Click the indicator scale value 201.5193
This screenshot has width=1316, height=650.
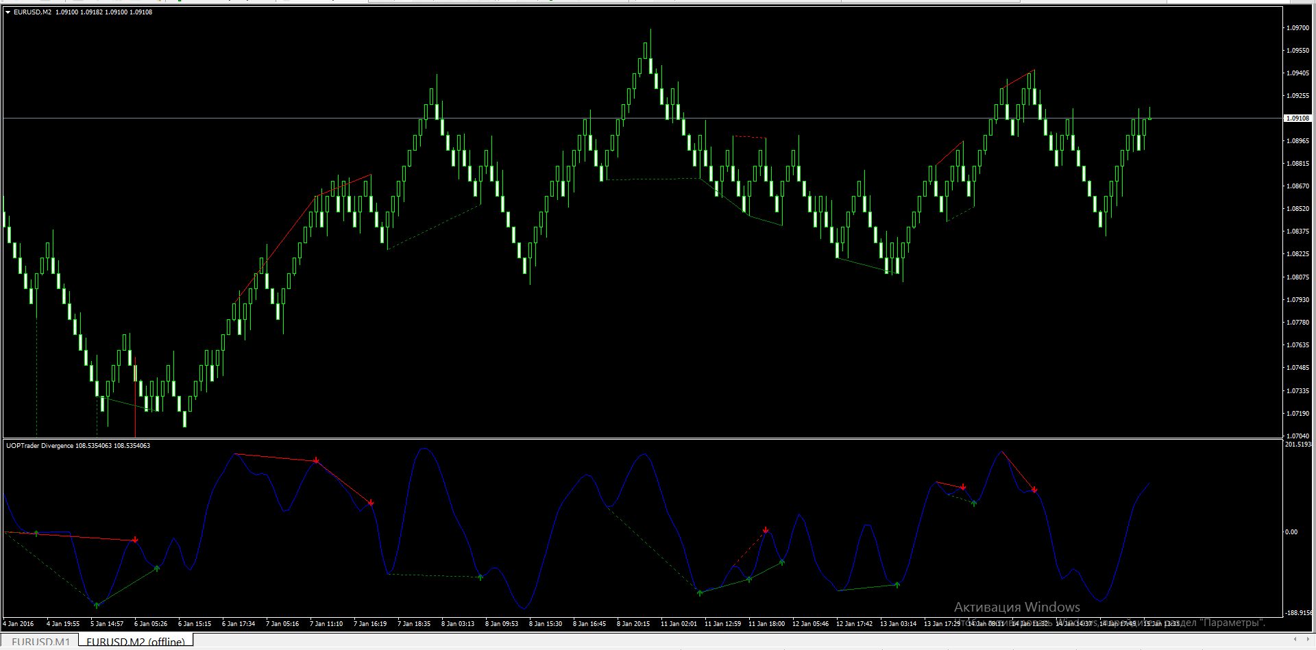coord(1298,445)
